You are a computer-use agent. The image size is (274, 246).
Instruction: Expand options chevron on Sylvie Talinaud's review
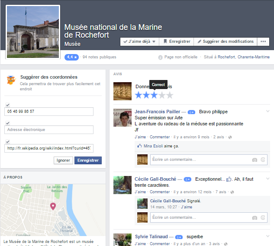click(268, 236)
